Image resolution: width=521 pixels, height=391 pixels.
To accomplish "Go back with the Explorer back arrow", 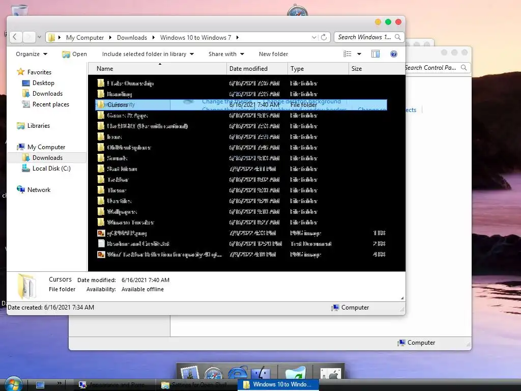I will [15, 37].
